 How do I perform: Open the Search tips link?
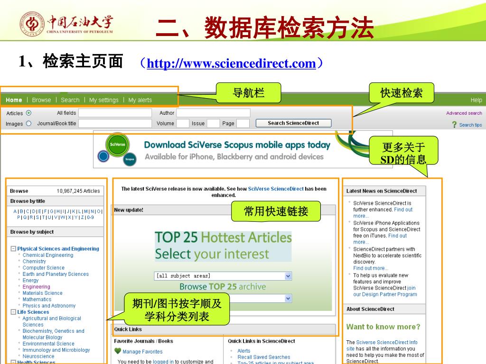click(x=470, y=125)
